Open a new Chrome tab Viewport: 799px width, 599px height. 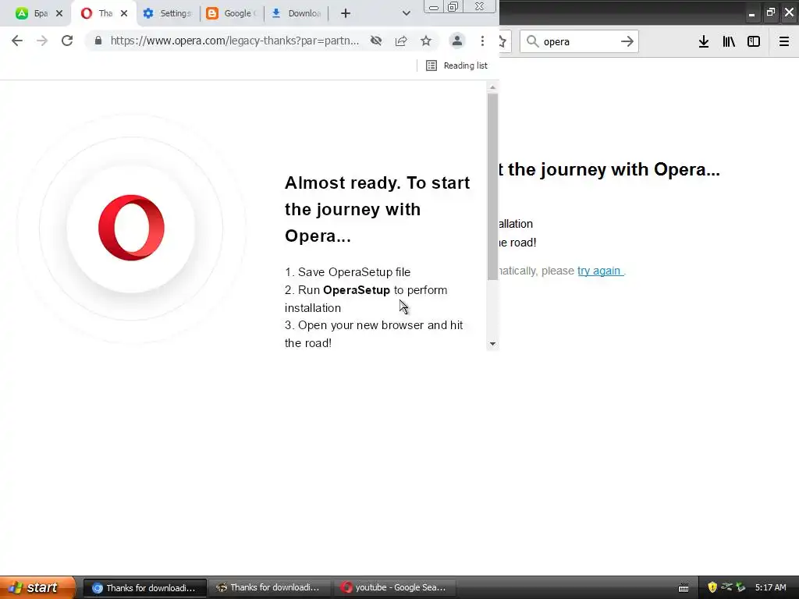pyautogui.click(x=346, y=14)
